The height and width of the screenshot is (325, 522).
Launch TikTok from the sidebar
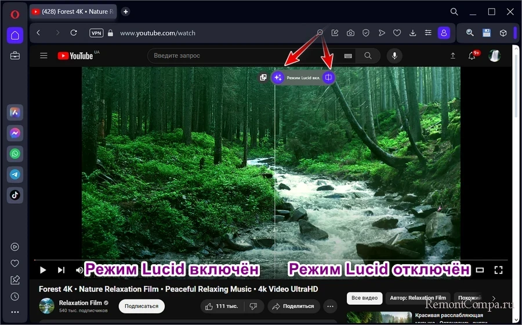pos(15,195)
